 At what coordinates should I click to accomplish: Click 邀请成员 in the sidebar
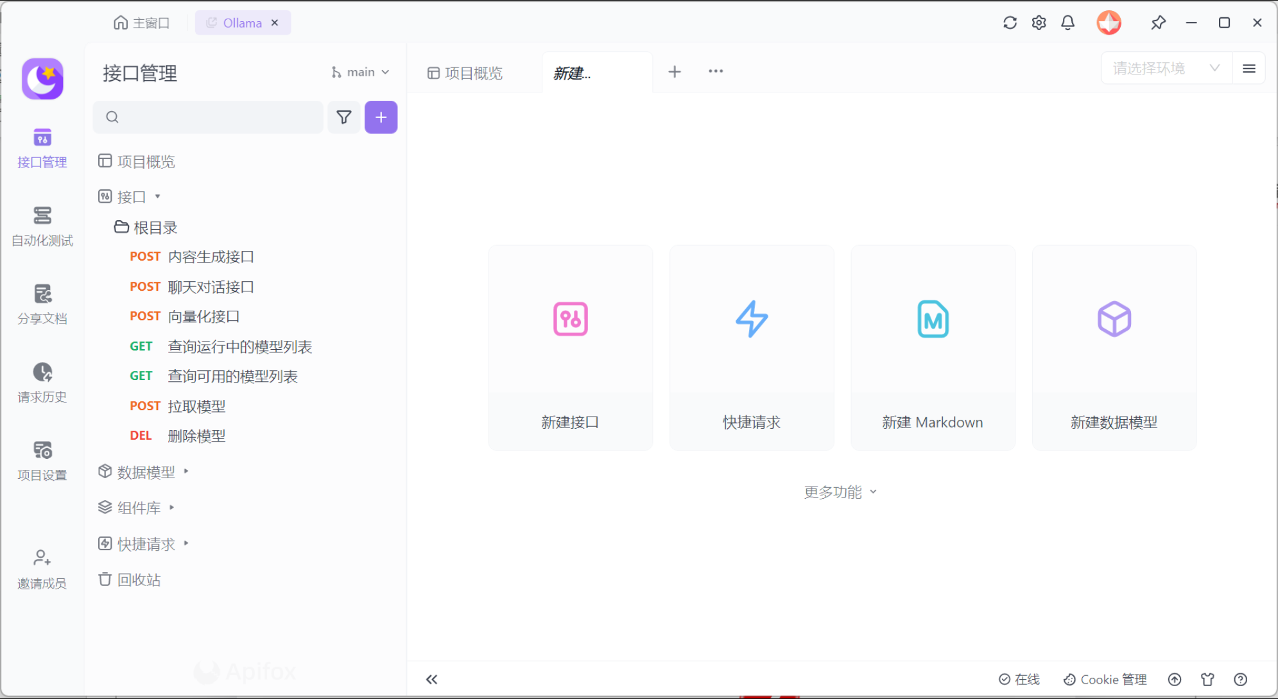click(x=42, y=569)
